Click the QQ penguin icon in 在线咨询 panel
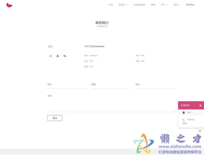This screenshot has height=155, width=204. [184, 112]
